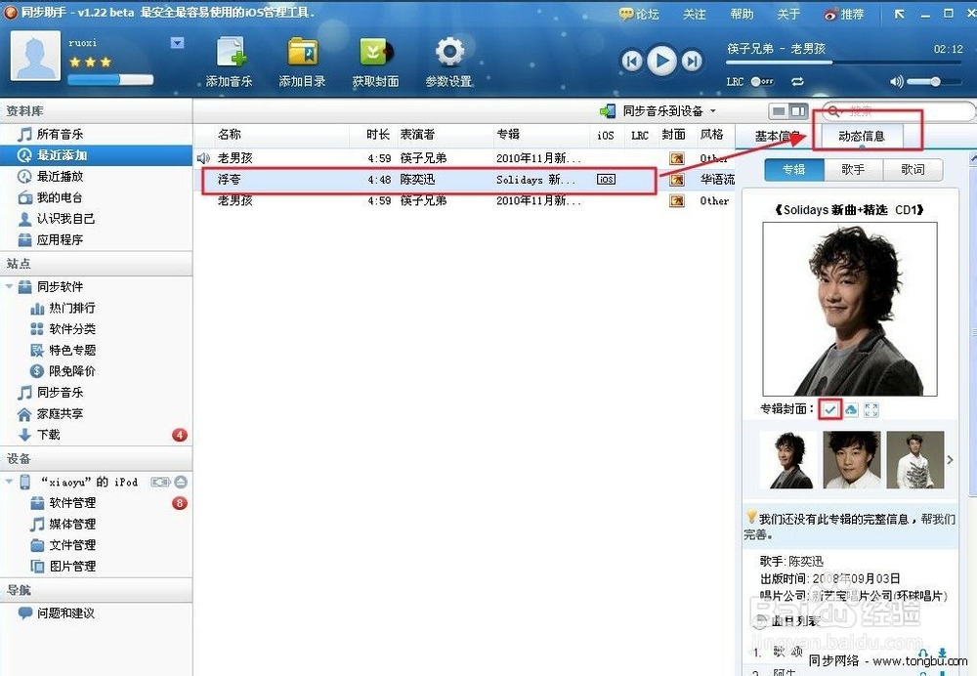977x676 pixels.
Task: Open the Get Cover (获取封面) tool
Action: coord(375,62)
